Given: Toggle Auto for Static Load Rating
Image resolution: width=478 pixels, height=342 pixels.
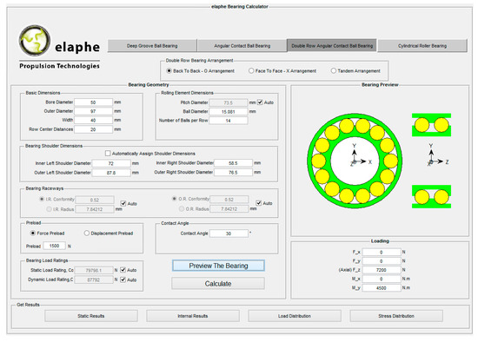Looking at the screenshot, I should [x=123, y=270].
